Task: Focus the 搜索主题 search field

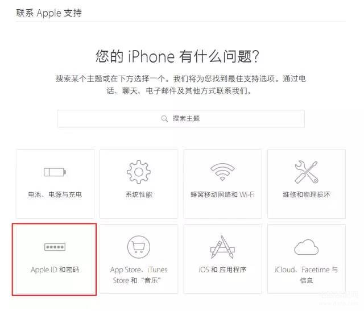Action: (181, 119)
